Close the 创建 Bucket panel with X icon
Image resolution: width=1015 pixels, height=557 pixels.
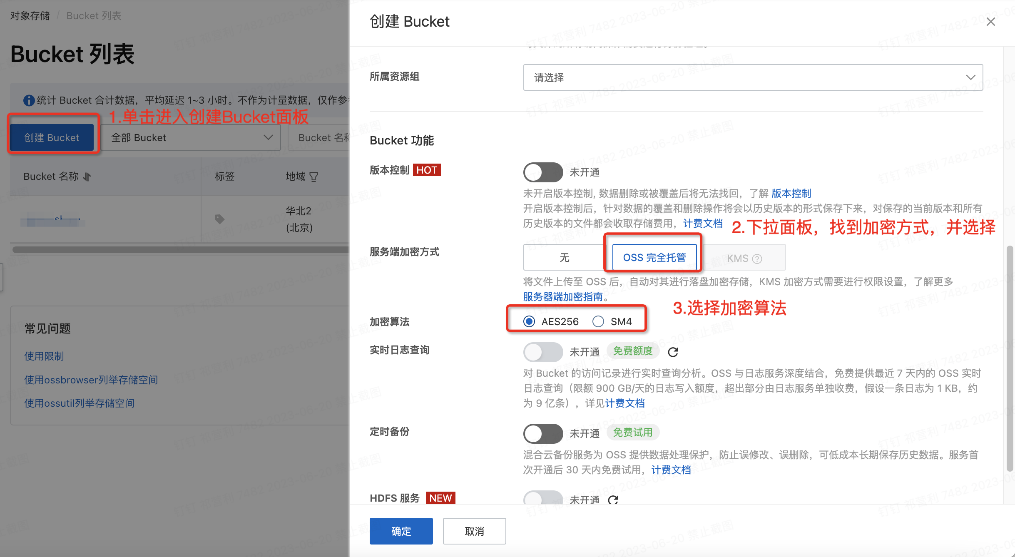(990, 22)
